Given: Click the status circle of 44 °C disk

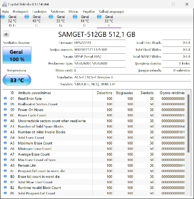Looking at the screenshot, I should point(75,17).
